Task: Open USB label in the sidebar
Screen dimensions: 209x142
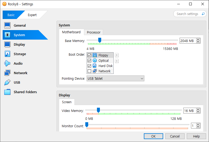Action: point(17,83)
